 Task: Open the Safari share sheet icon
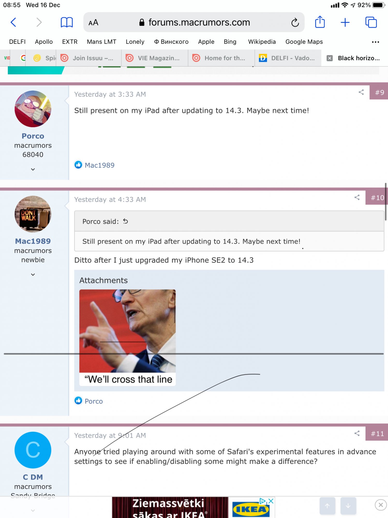pyautogui.click(x=320, y=22)
